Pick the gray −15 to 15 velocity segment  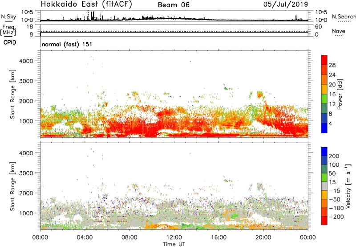(324, 186)
